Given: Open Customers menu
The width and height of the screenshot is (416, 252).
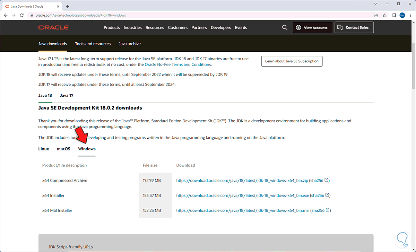Looking at the screenshot, I should pos(178,27).
